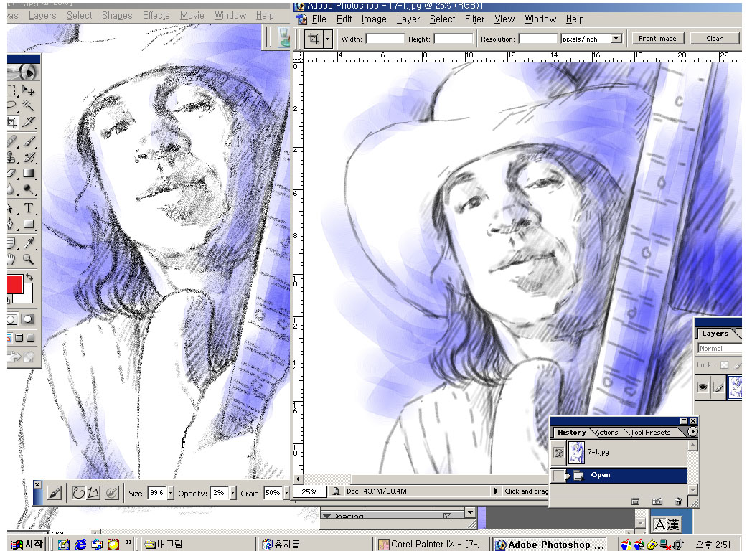Open the History palette flyout menu

[x=692, y=432]
